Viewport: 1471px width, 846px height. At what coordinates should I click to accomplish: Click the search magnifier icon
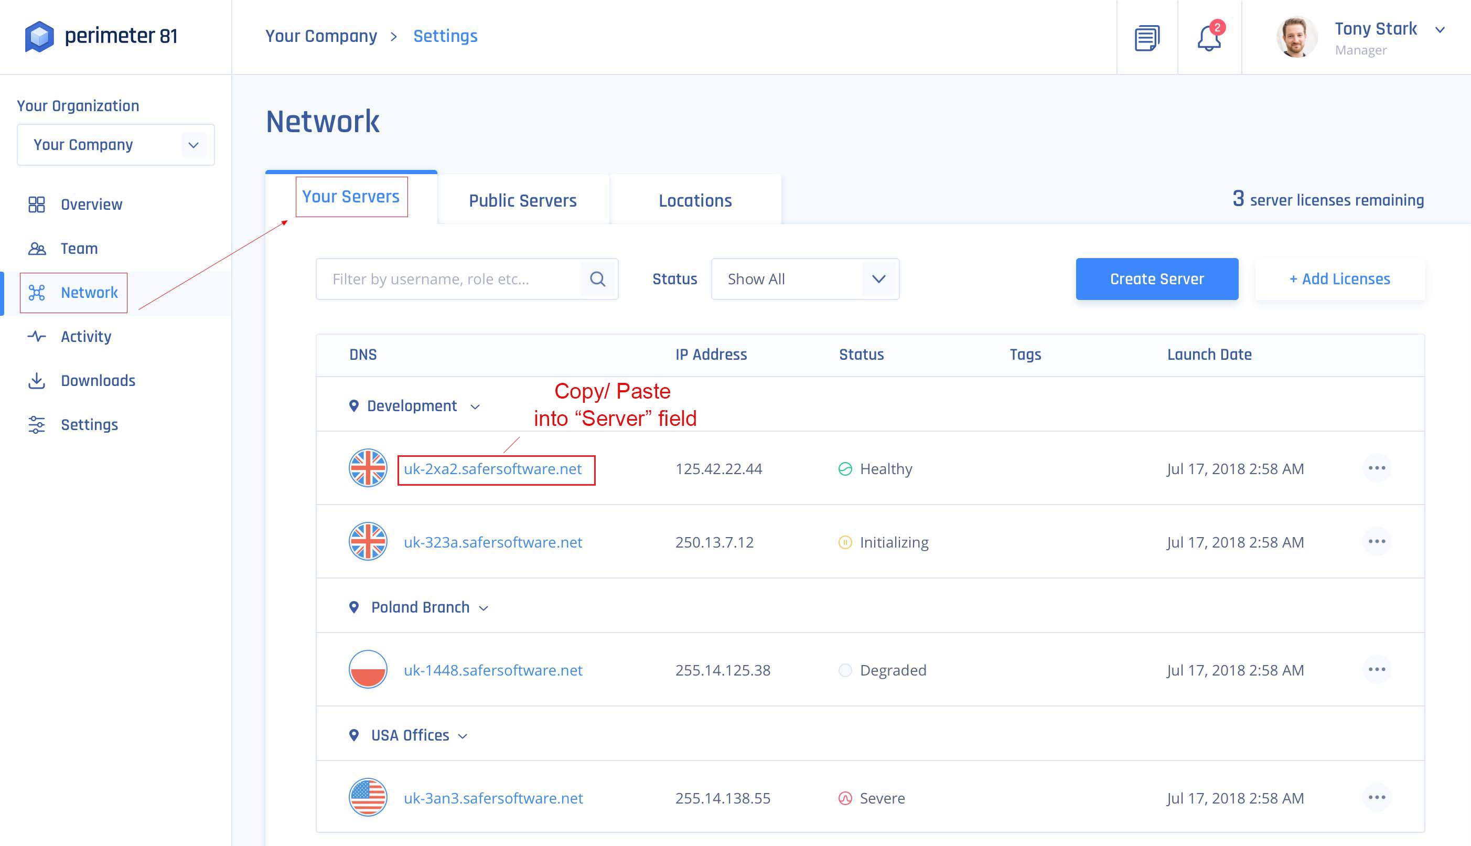[x=598, y=280]
